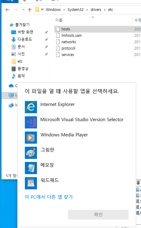Click the Forward navigation arrow
141x228 pixels.
(x=16, y=10)
